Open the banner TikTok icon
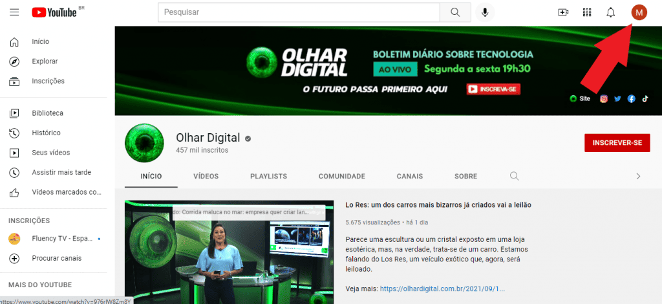This screenshot has height=304, width=662. (645, 99)
